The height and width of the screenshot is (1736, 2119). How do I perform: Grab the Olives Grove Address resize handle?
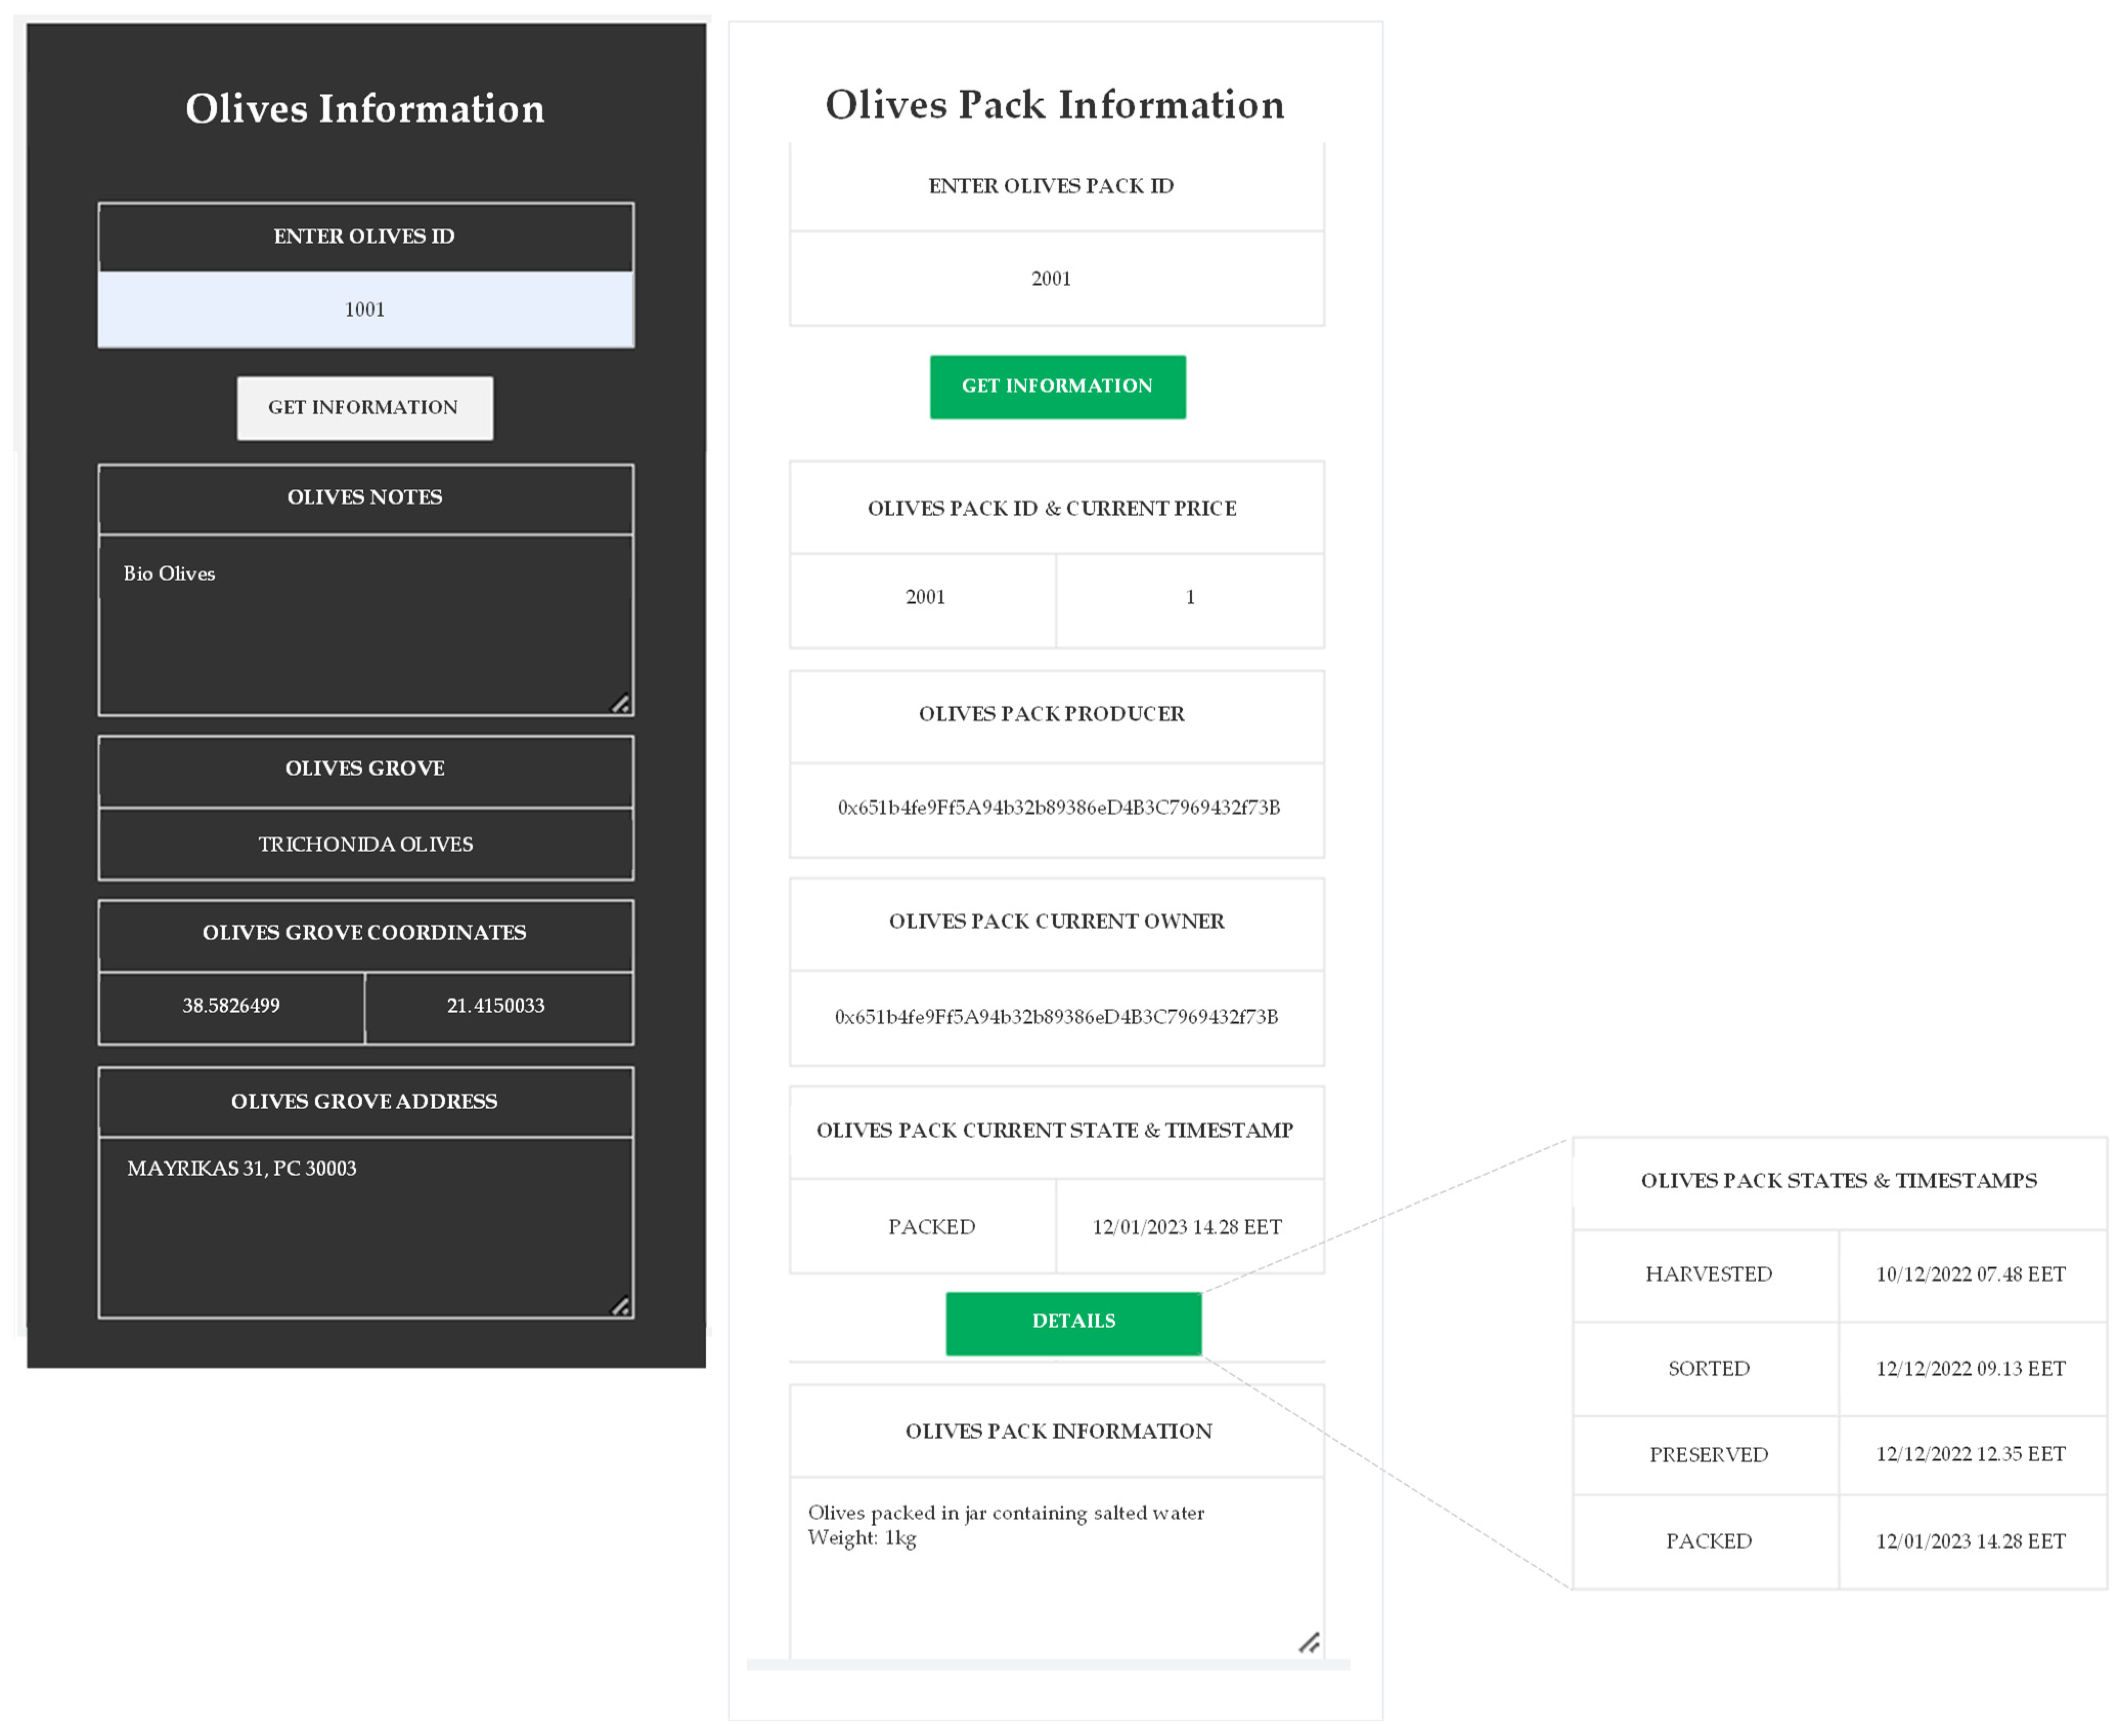(x=621, y=1307)
